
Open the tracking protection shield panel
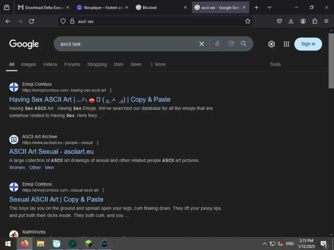pyautogui.click(x=63, y=21)
